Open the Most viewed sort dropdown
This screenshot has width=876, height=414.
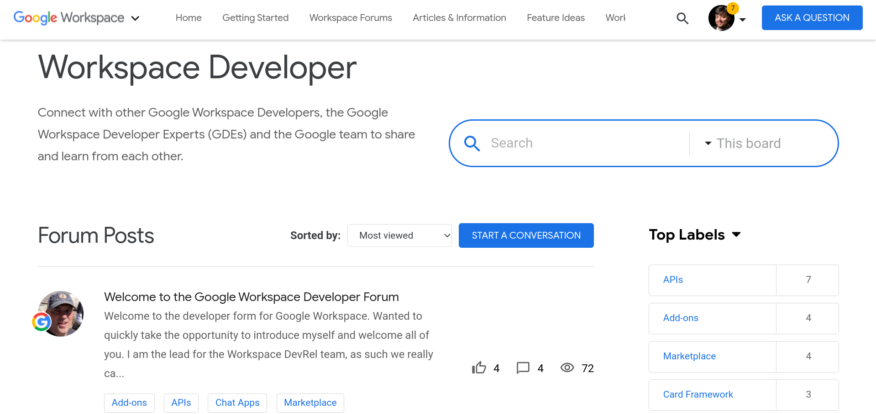point(399,235)
